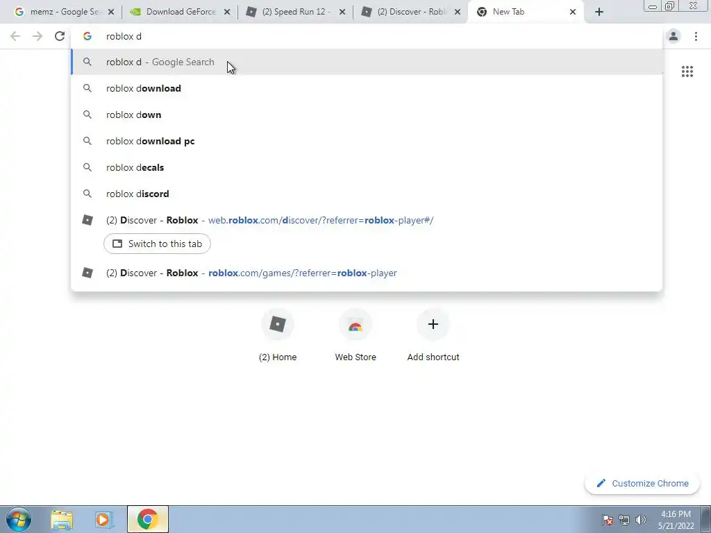Open the Action Center flag tray icon
Image resolution: width=711 pixels, height=533 pixels.
608,520
